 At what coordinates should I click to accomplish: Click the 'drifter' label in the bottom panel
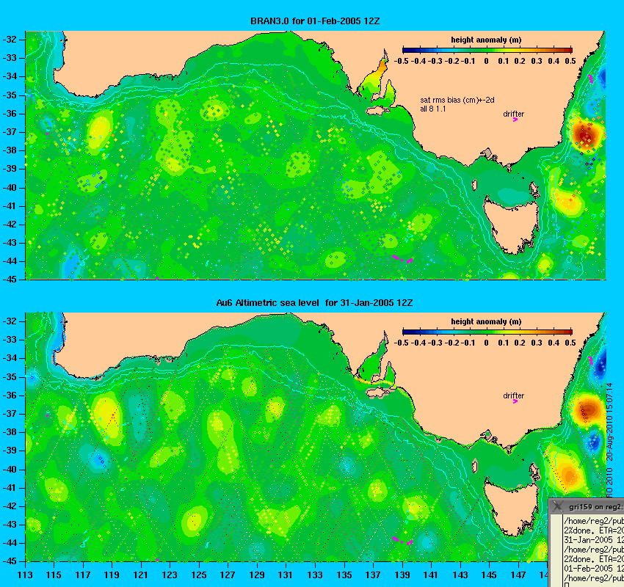pos(513,395)
